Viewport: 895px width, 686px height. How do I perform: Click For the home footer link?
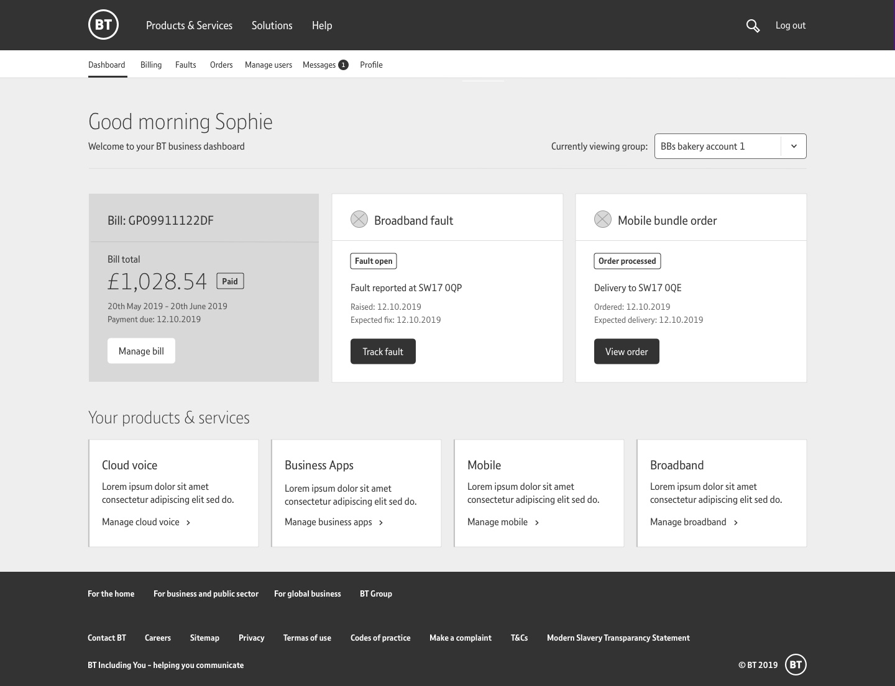(111, 593)
